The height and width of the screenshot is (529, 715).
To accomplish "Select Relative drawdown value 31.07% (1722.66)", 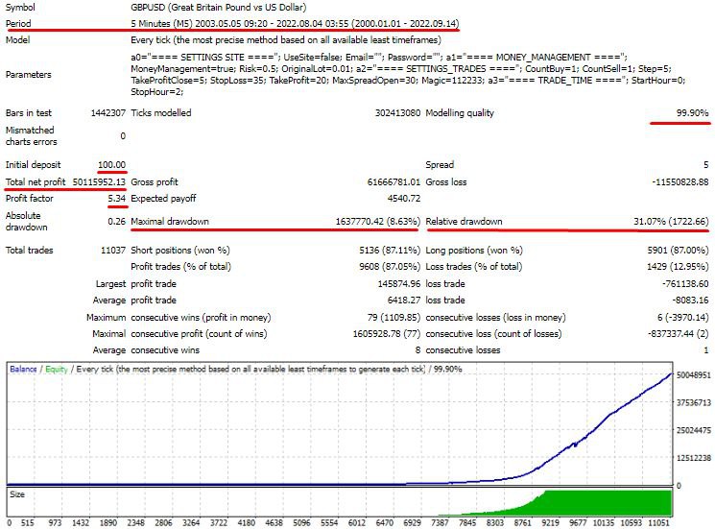I will 671,221.
